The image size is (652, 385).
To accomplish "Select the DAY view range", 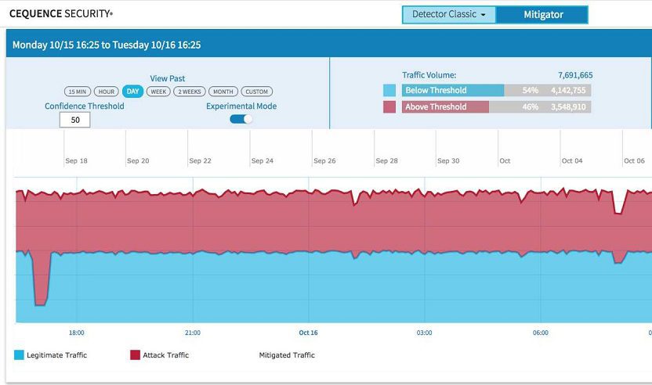I will [x=132, y=92].
